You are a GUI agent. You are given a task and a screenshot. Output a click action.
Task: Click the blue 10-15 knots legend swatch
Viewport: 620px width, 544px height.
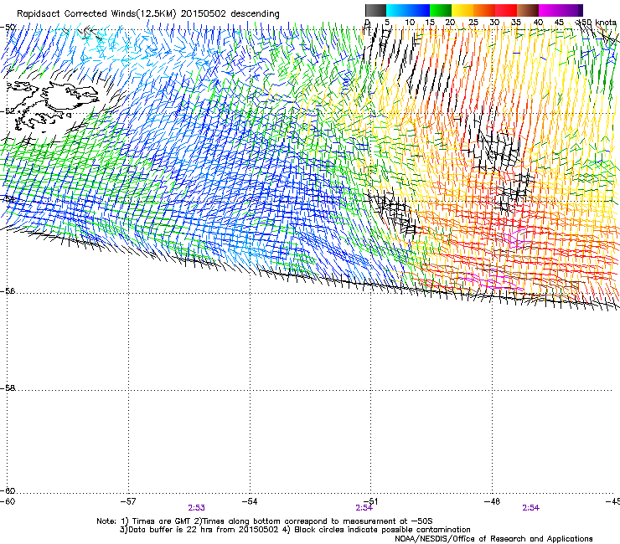coord(419,10)
